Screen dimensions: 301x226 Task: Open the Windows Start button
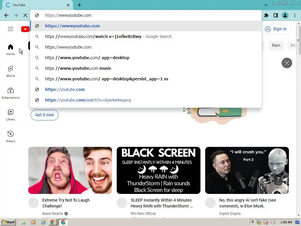coord(8,222)
